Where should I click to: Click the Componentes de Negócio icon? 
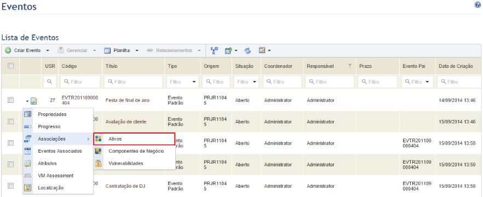tap(98, 151)
